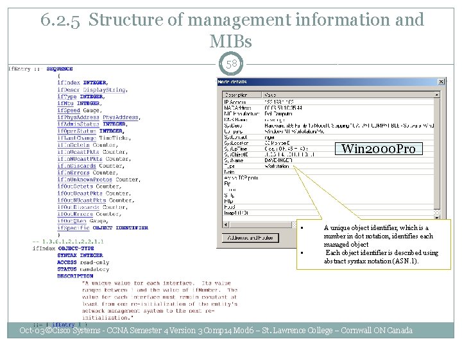
Task: Select the Imap4 row
Action: (x=329, y=213)
